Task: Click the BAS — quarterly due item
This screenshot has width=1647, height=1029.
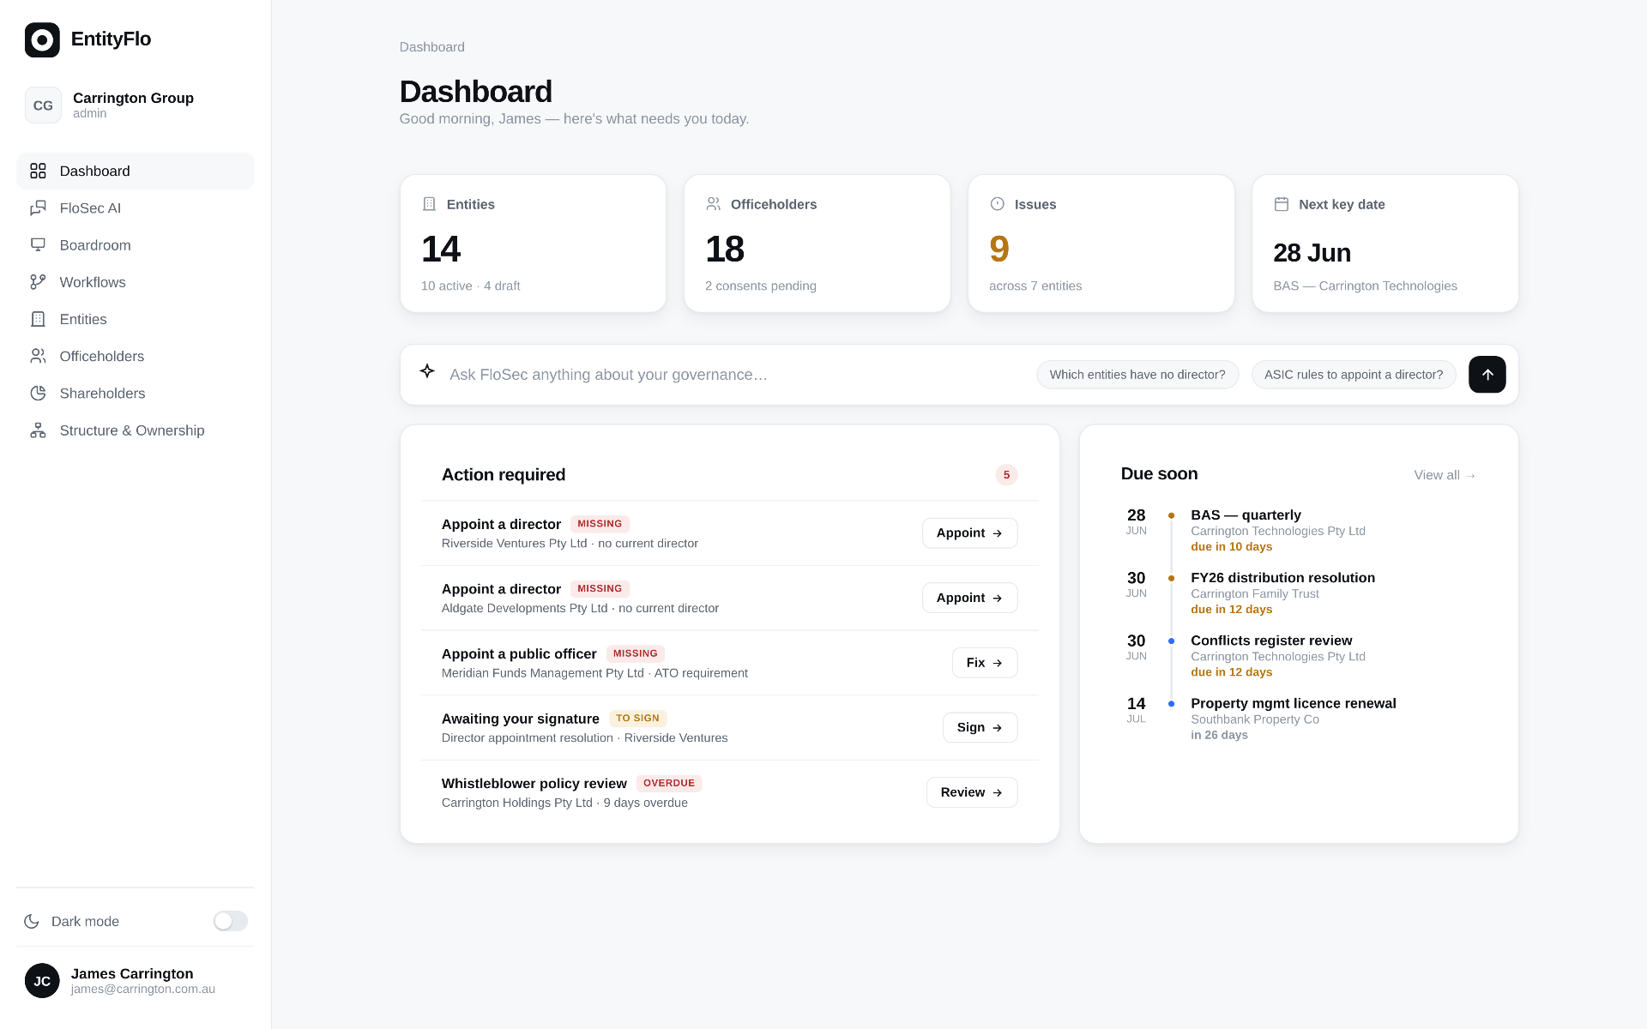Action: pyautogui.click(x=1299, y=531)
